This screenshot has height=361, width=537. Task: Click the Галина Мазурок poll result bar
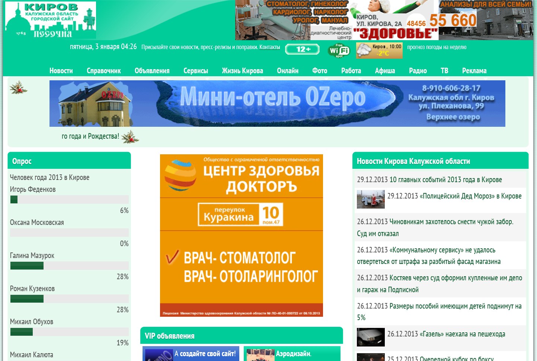click(69, 265)
